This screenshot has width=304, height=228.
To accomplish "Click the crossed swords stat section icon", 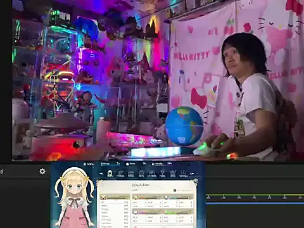I will pos(103,197).
